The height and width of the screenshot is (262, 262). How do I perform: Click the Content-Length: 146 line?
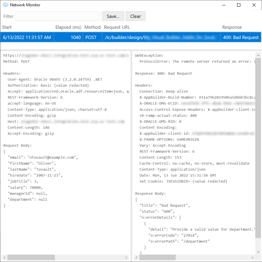[x=28, y=127]
